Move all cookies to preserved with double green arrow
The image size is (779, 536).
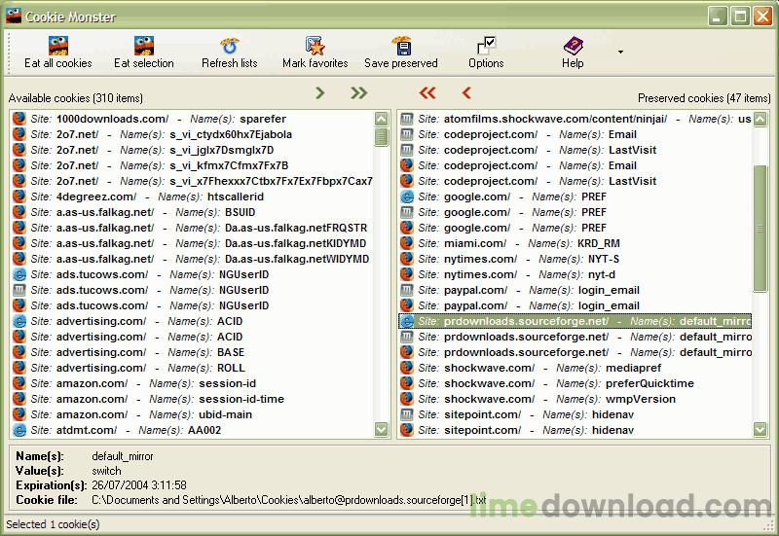click(359, 93)
